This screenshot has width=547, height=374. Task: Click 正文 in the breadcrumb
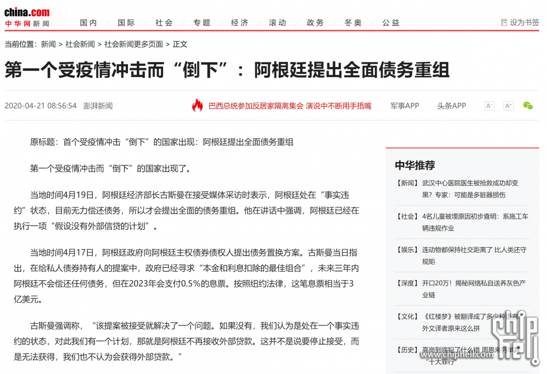pyautogui.click(x=180, y=44)
